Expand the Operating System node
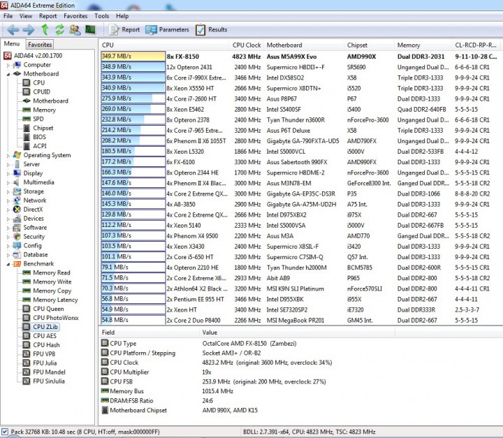The width and height of the screenshot is (503, 438). 8,155
